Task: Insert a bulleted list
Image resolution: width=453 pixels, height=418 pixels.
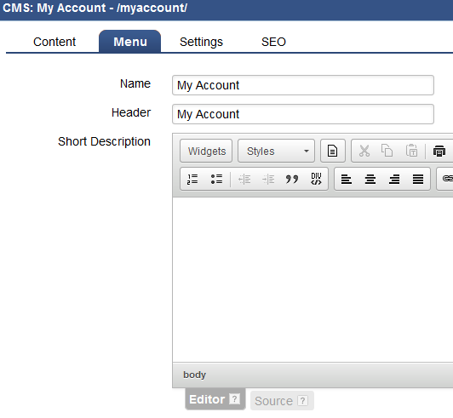Action: pos(216,179)
